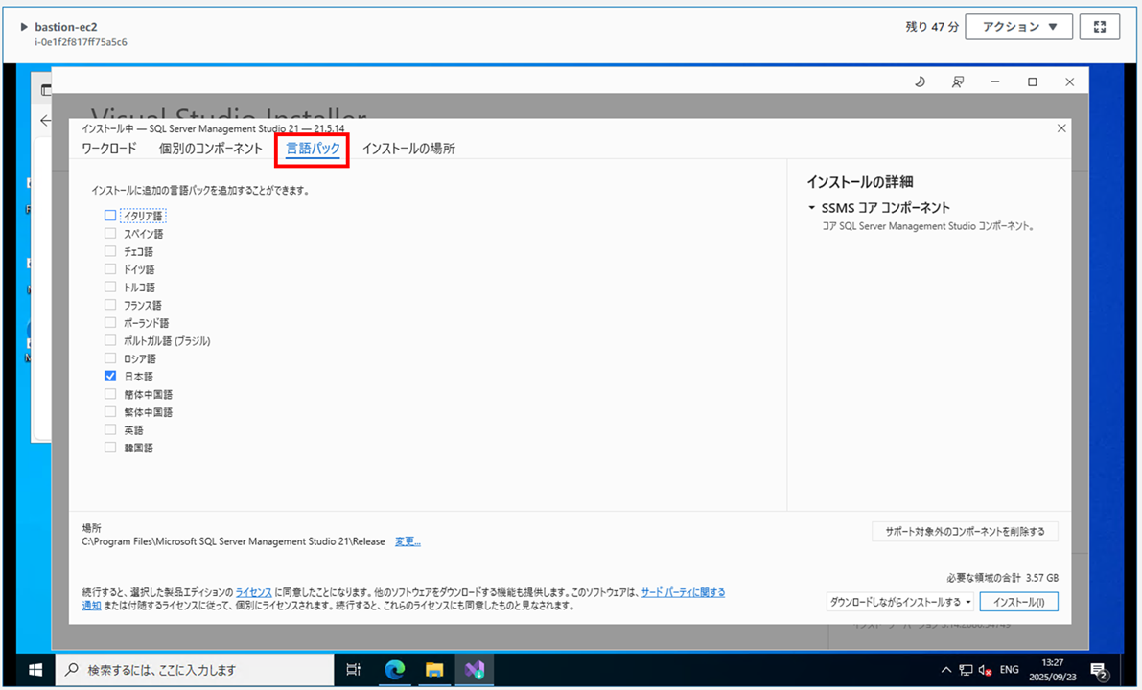Viewport: 1142px width, 690px height.
Task: Check the 繁体中国語 language pack
Action: click(x=110, y=412)
